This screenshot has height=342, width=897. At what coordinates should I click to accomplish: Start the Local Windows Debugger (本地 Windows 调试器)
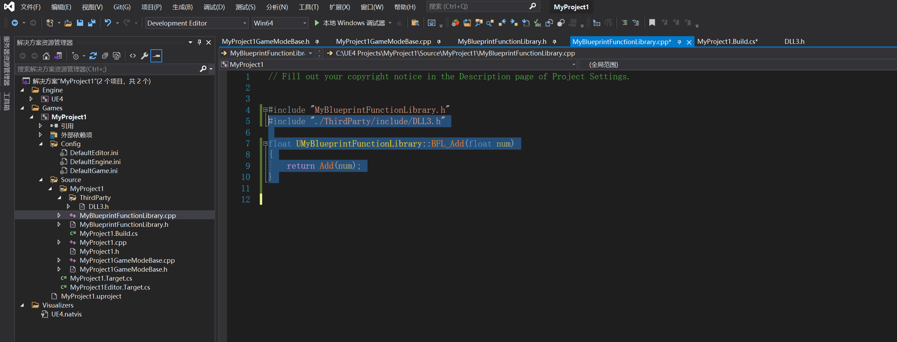(350, 23)
